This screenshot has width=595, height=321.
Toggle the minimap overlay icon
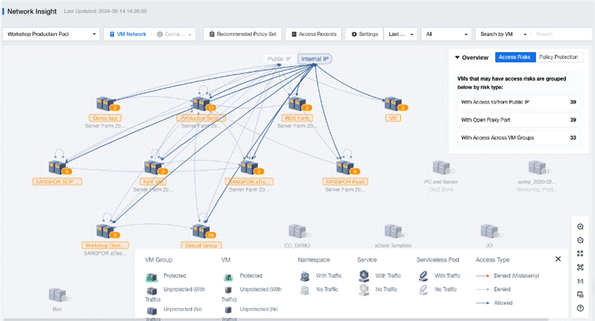point(580,295)
